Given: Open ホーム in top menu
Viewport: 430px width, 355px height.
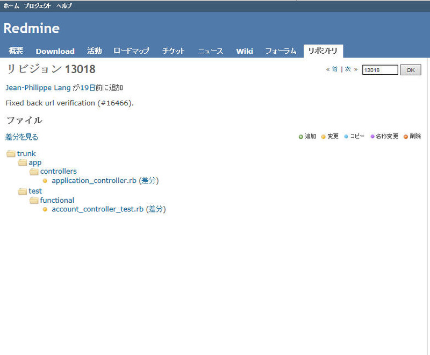Looking at the screenshot, I should pyautogui.click(x=11, y=6).
